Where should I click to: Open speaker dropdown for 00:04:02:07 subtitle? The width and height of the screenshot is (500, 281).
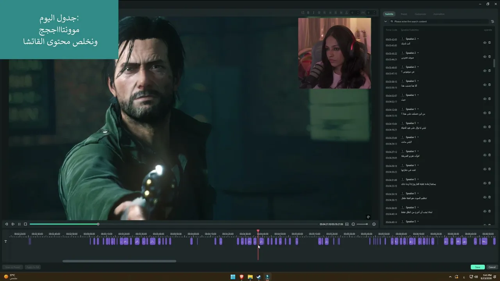point(418,95)
